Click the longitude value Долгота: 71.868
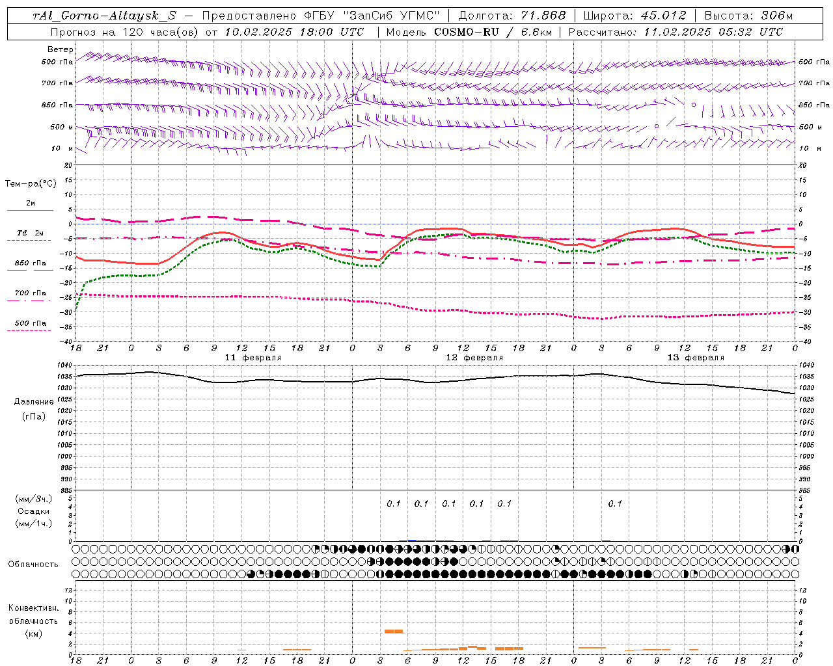This screenshot has width=833, height=666. pyautogui.click(x=512, y=16)
